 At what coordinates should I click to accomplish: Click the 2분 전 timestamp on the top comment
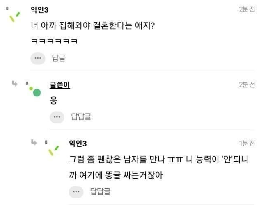(x=247, y=9)
